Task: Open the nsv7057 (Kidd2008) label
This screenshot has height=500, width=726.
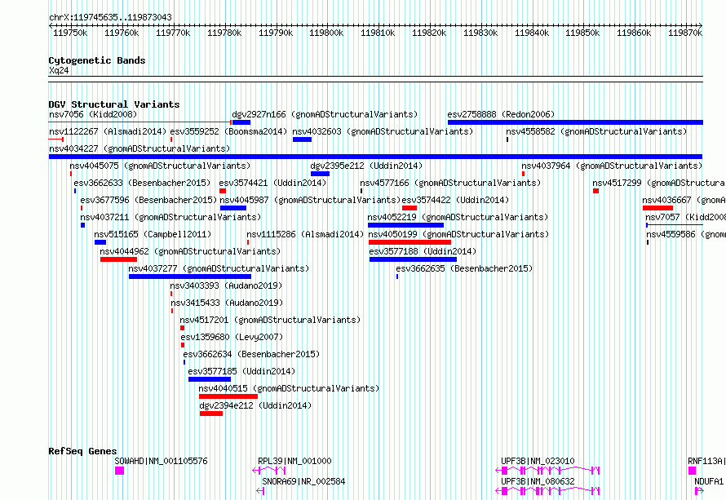Action: (686, 217)
